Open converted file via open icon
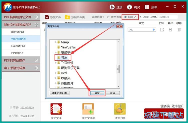This screenshot has width=188, height=123. pyautogui.click(x=162, y=30)
